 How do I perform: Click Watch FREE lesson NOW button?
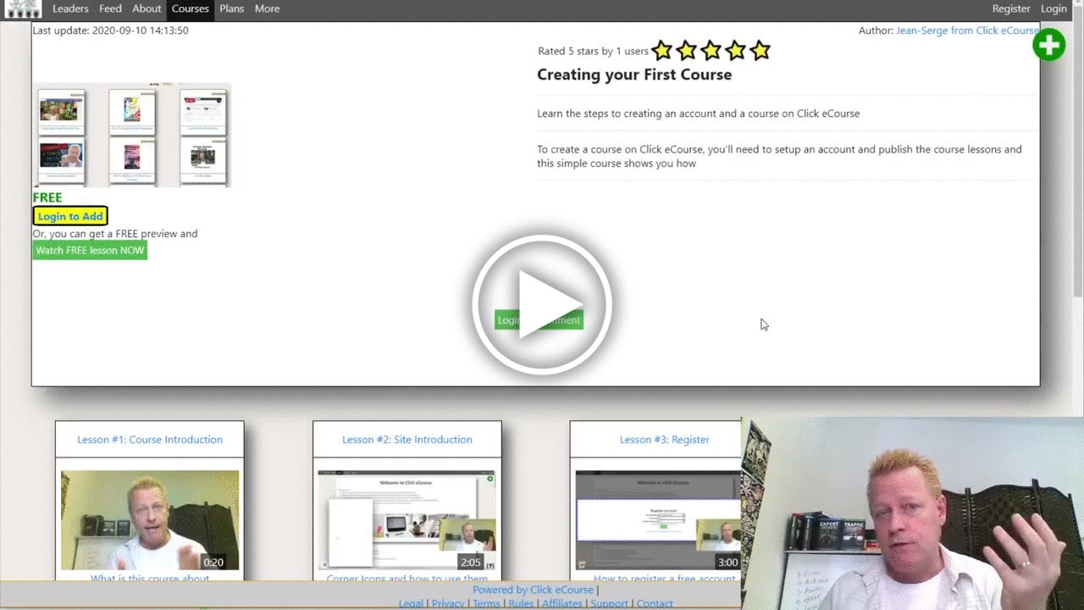[x=90, y=250]
